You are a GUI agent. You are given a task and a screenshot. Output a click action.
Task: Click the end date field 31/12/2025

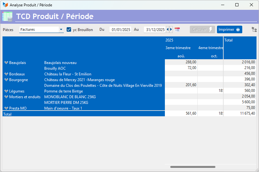click(x=155, y=29)
